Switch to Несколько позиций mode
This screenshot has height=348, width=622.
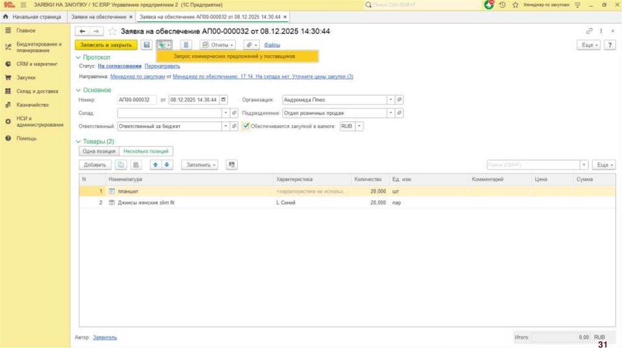pos(146,151)
